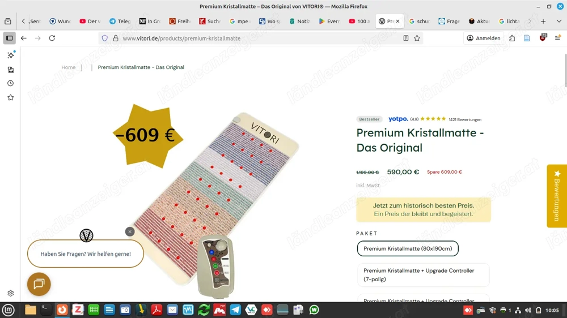Select Premium Kristallmatte (80x190cm) package option
The height and width of the screenshot is (318, 567).
point(408,249)
